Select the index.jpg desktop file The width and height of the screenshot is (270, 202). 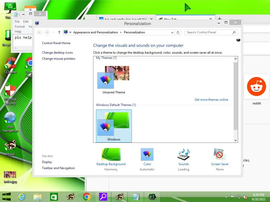click(x=10, y=177)
